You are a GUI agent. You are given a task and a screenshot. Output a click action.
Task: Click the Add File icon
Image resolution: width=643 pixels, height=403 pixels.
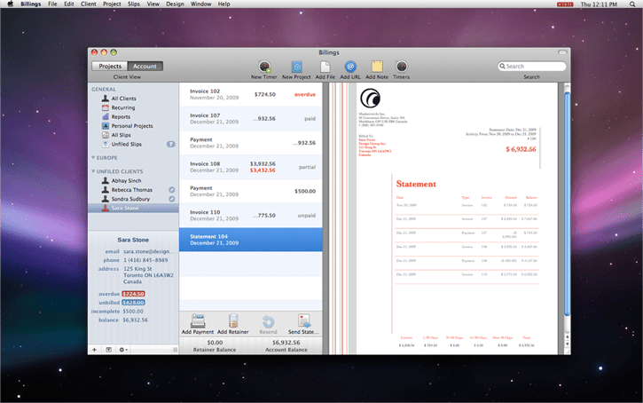(x=325, y=67)
